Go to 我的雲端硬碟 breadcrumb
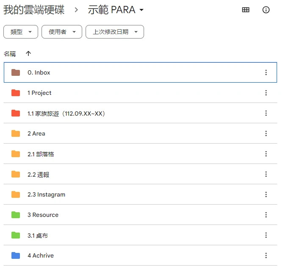 coord(34,10)
